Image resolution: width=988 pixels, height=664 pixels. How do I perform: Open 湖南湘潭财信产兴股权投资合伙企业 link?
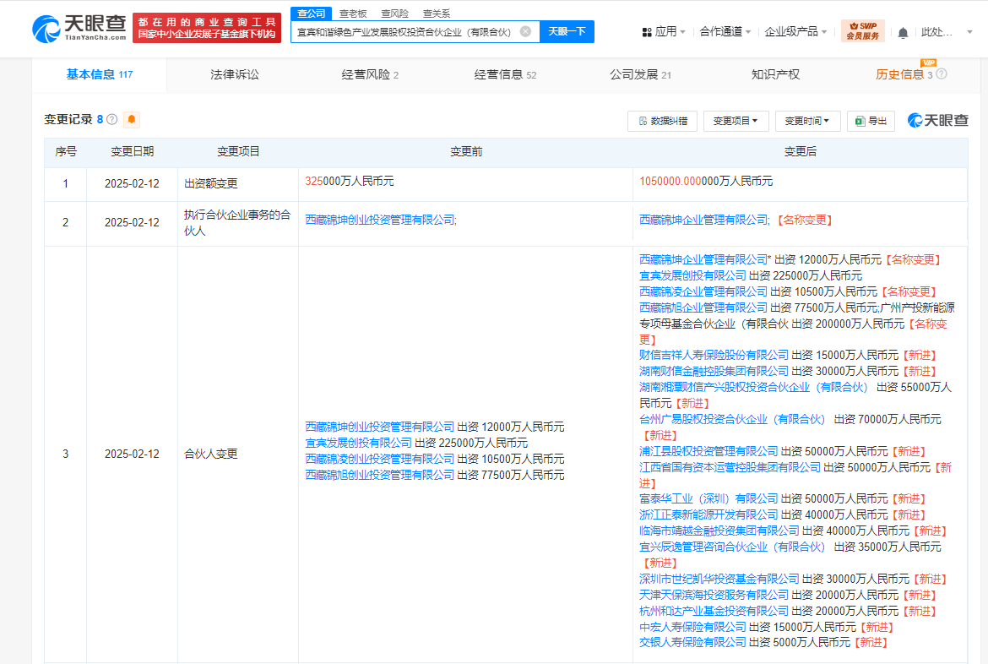tap(753, 387)
